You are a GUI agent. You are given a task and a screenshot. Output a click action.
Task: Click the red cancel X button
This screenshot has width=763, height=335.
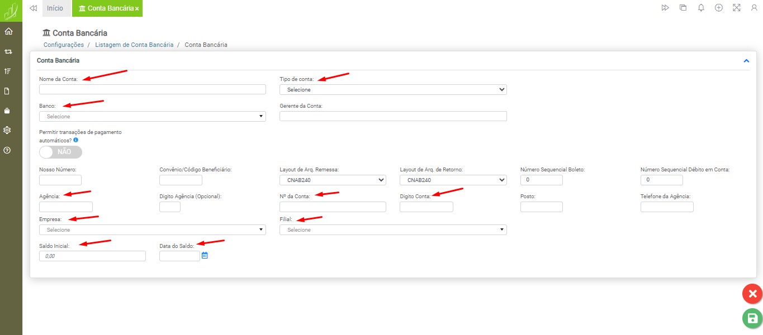(752, 294)
